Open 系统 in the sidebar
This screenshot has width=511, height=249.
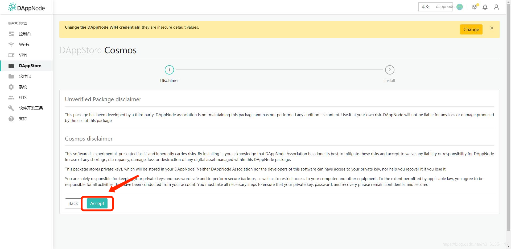click(26, 87)
